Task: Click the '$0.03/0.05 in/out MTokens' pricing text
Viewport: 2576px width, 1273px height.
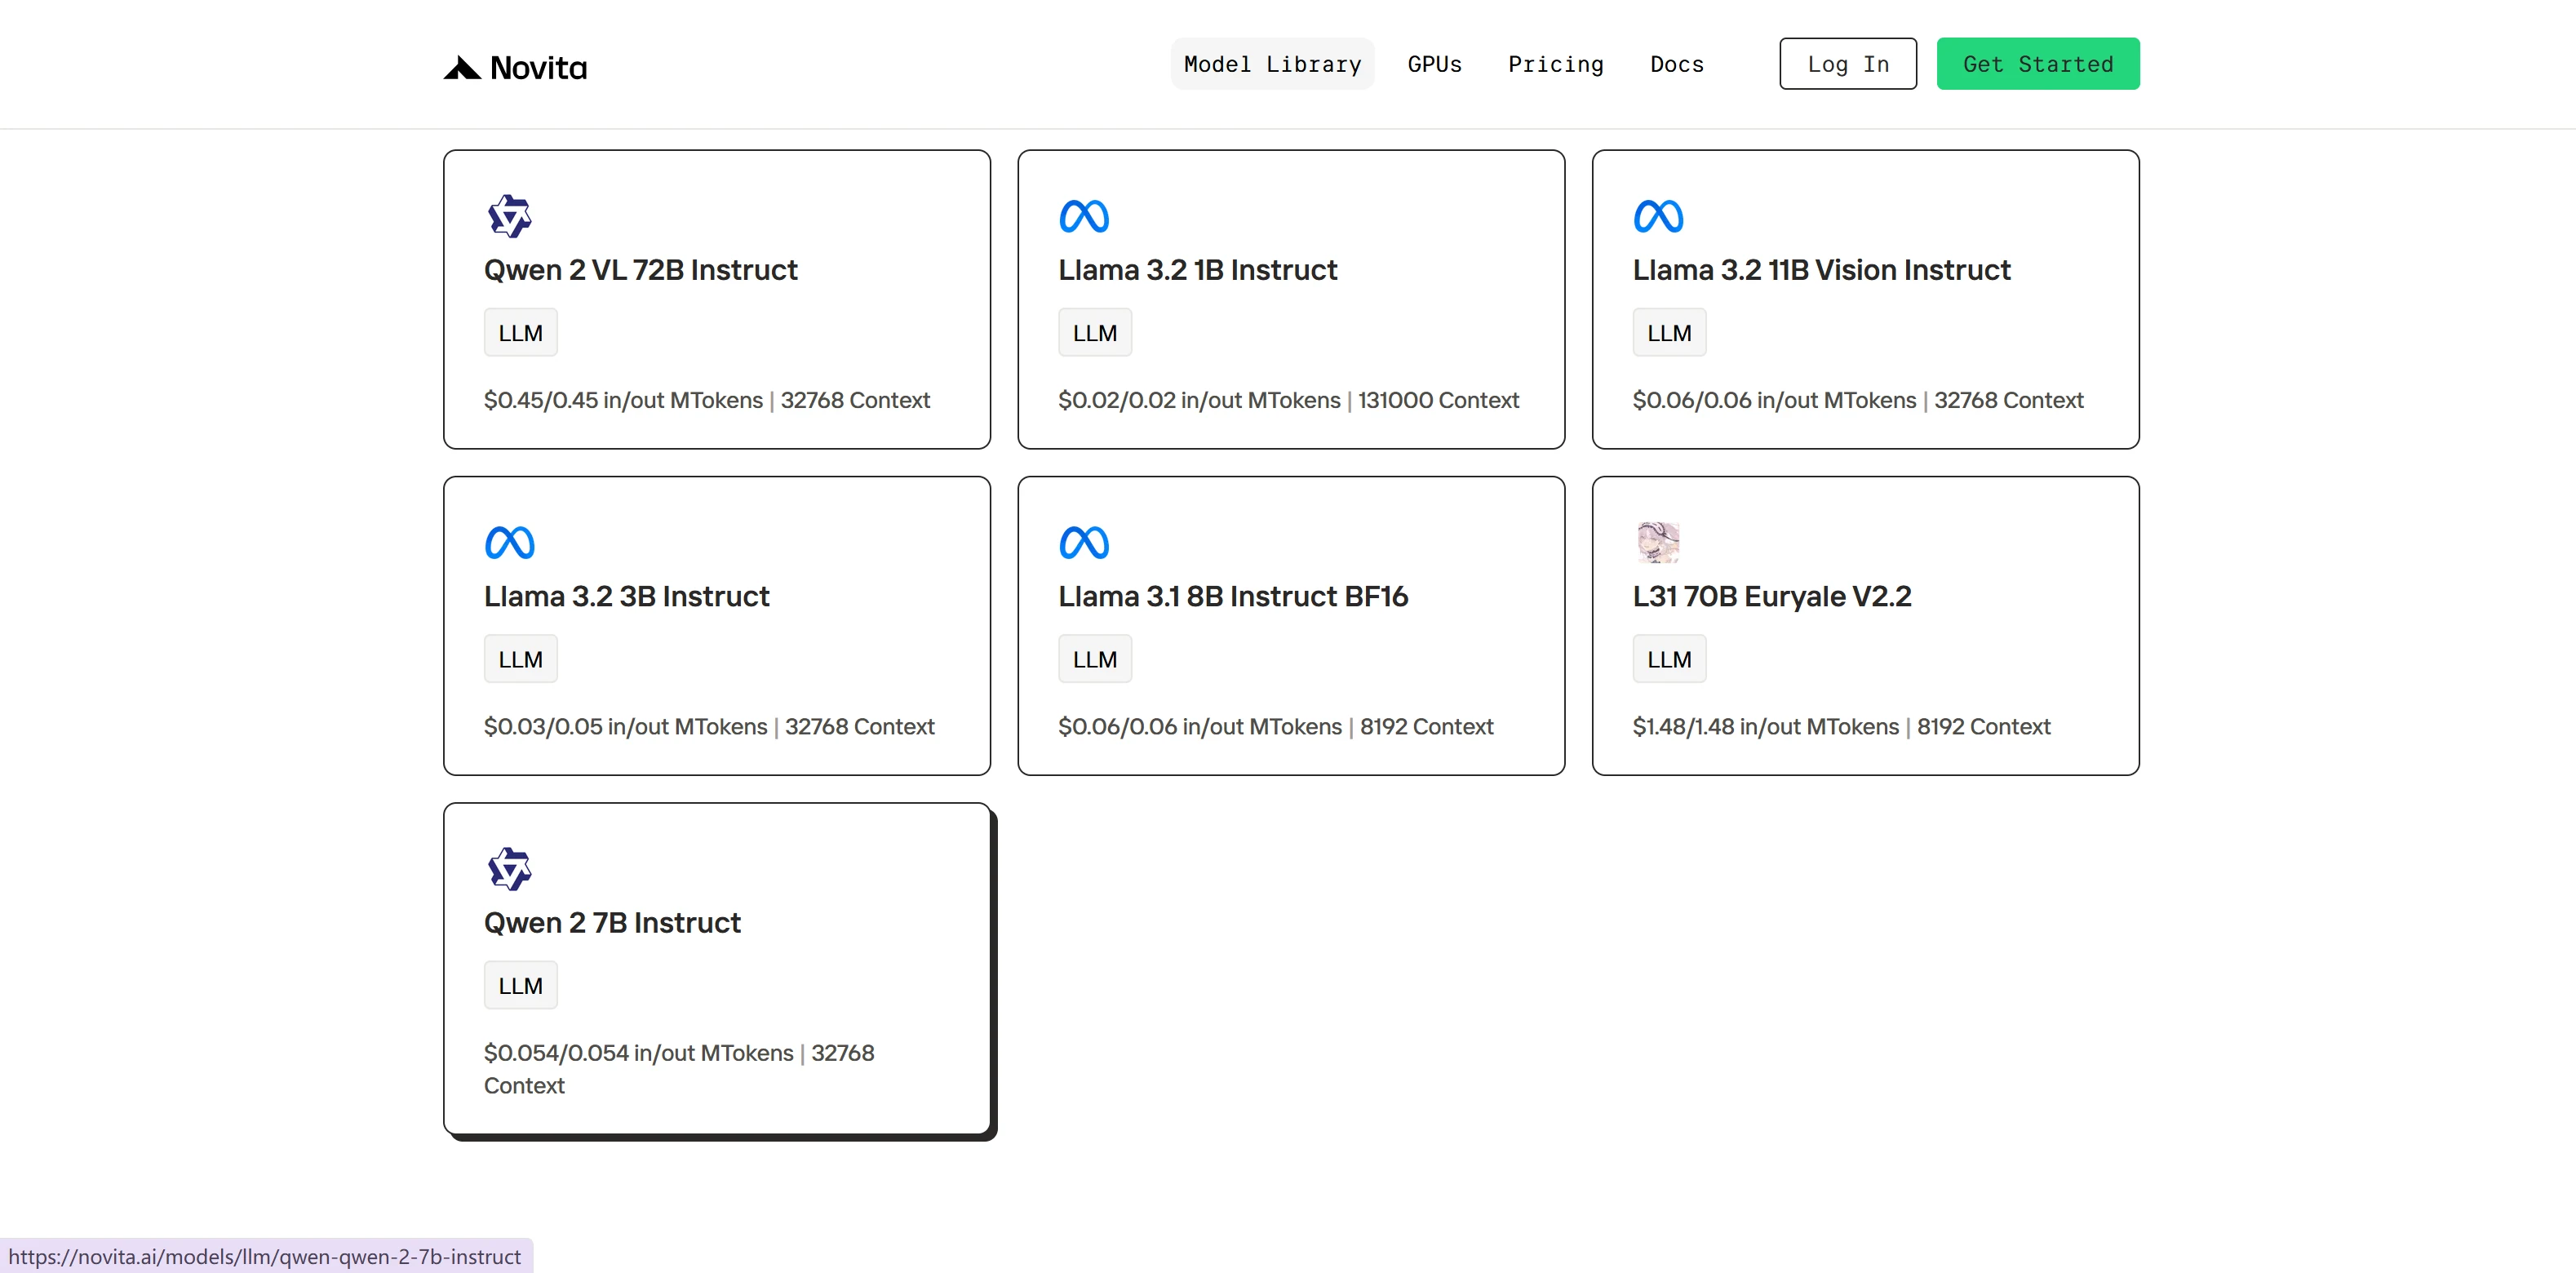Action: click(x=626, y=727)
